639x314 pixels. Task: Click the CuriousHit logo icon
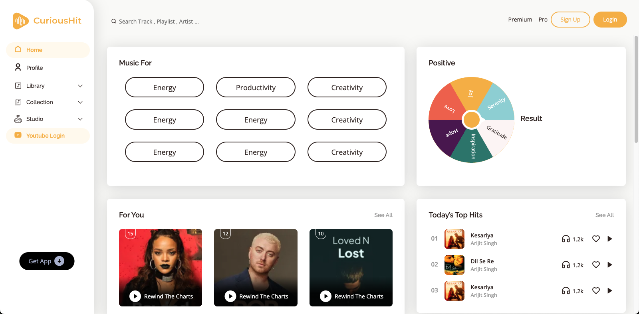click(20, 21)
